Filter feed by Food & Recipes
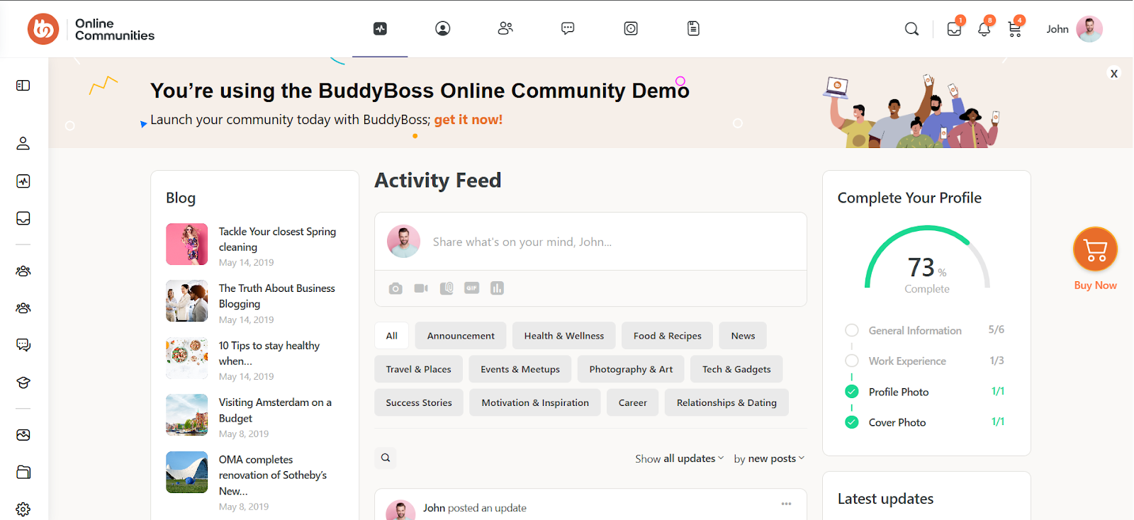 (x=668, y=336)
